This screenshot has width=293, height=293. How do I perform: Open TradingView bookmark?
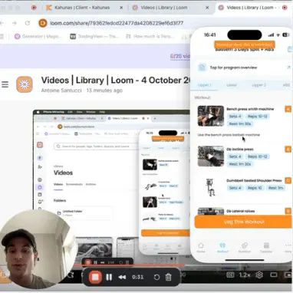click(x=94, y=36)
